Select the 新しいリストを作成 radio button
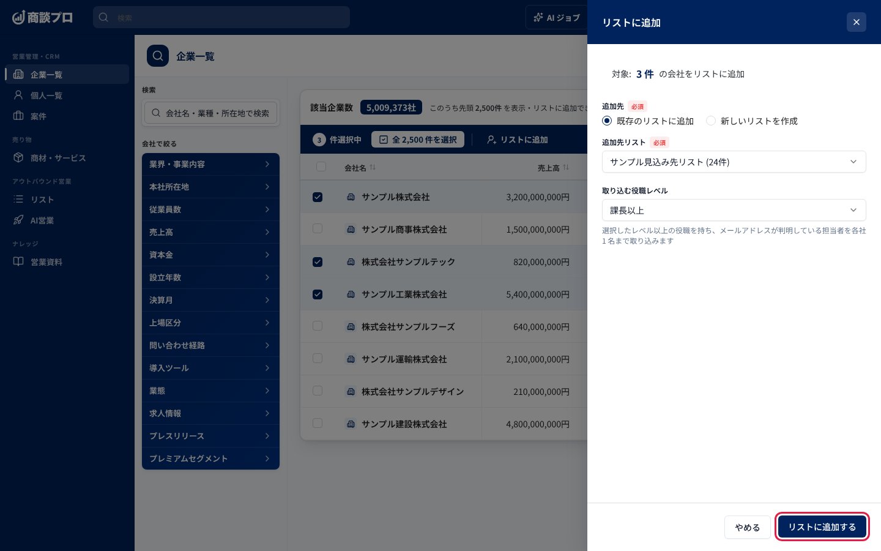 711,121
